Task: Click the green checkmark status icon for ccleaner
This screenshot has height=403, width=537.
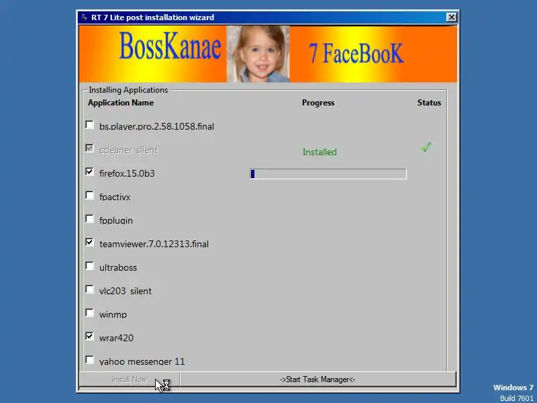Action: (x=426, y=147)
